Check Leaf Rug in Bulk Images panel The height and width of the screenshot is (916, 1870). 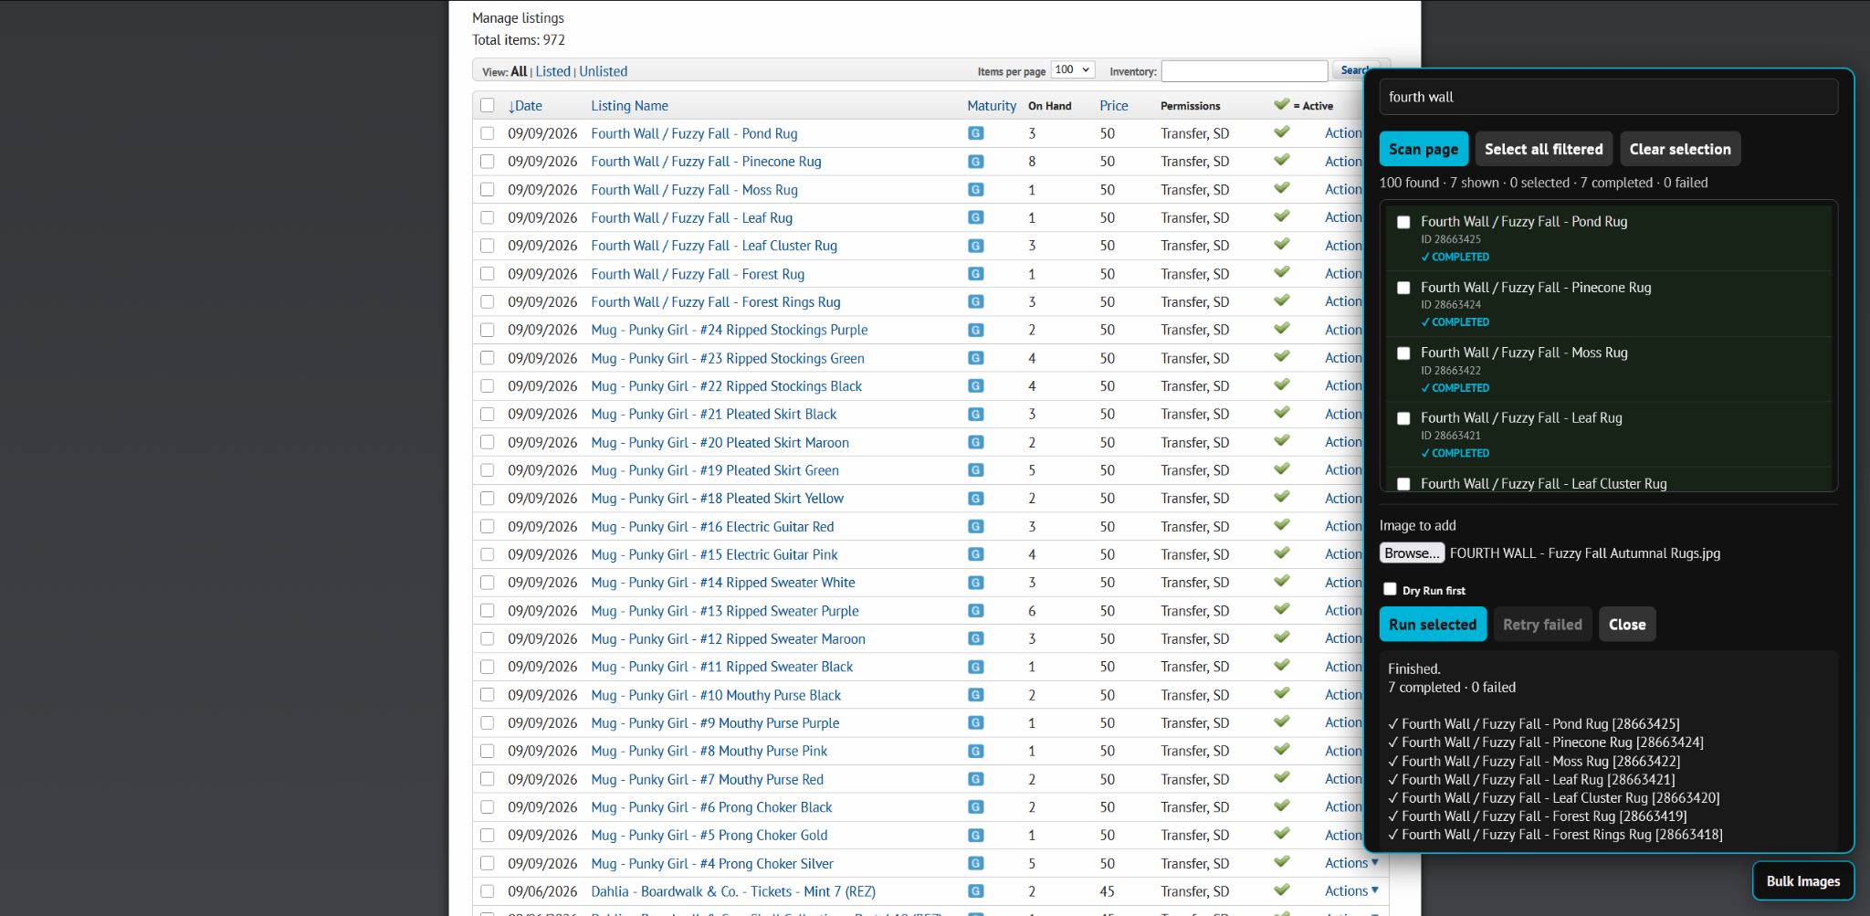tap(1403, 418)
